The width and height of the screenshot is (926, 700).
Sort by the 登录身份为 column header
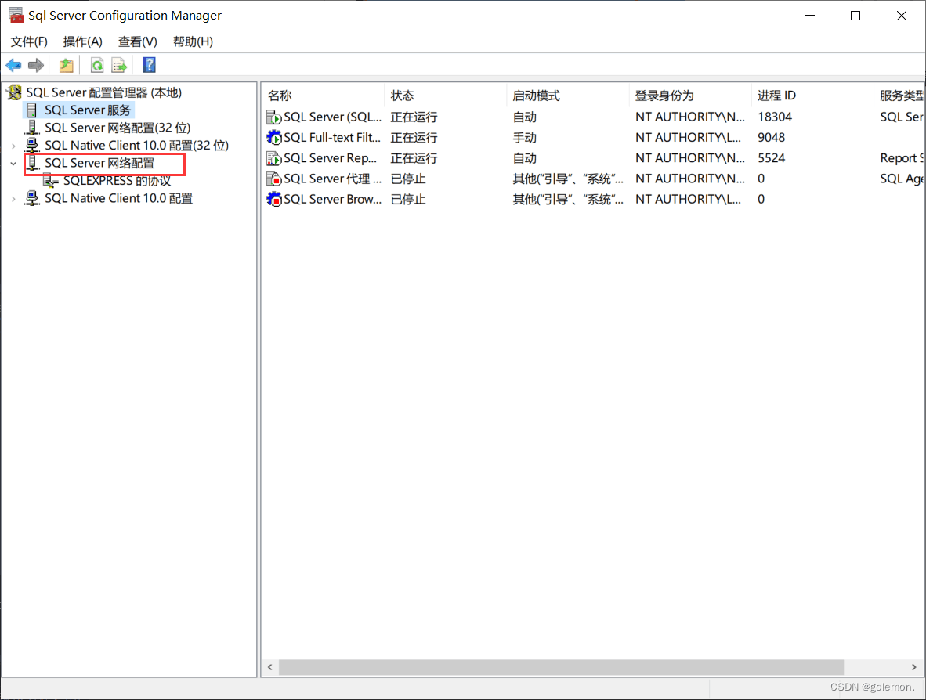pyautogui.click(x=689, y=96)
